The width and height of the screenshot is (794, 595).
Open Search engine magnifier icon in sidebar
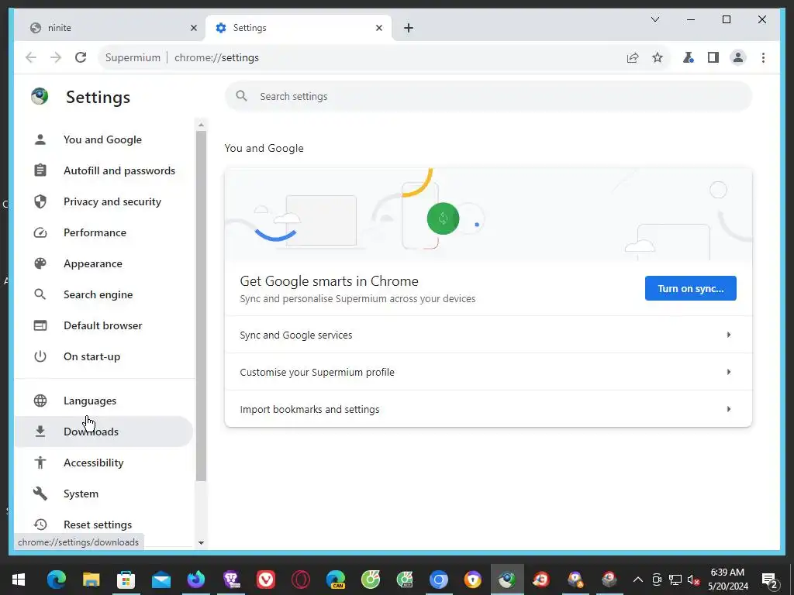point(40,294)
